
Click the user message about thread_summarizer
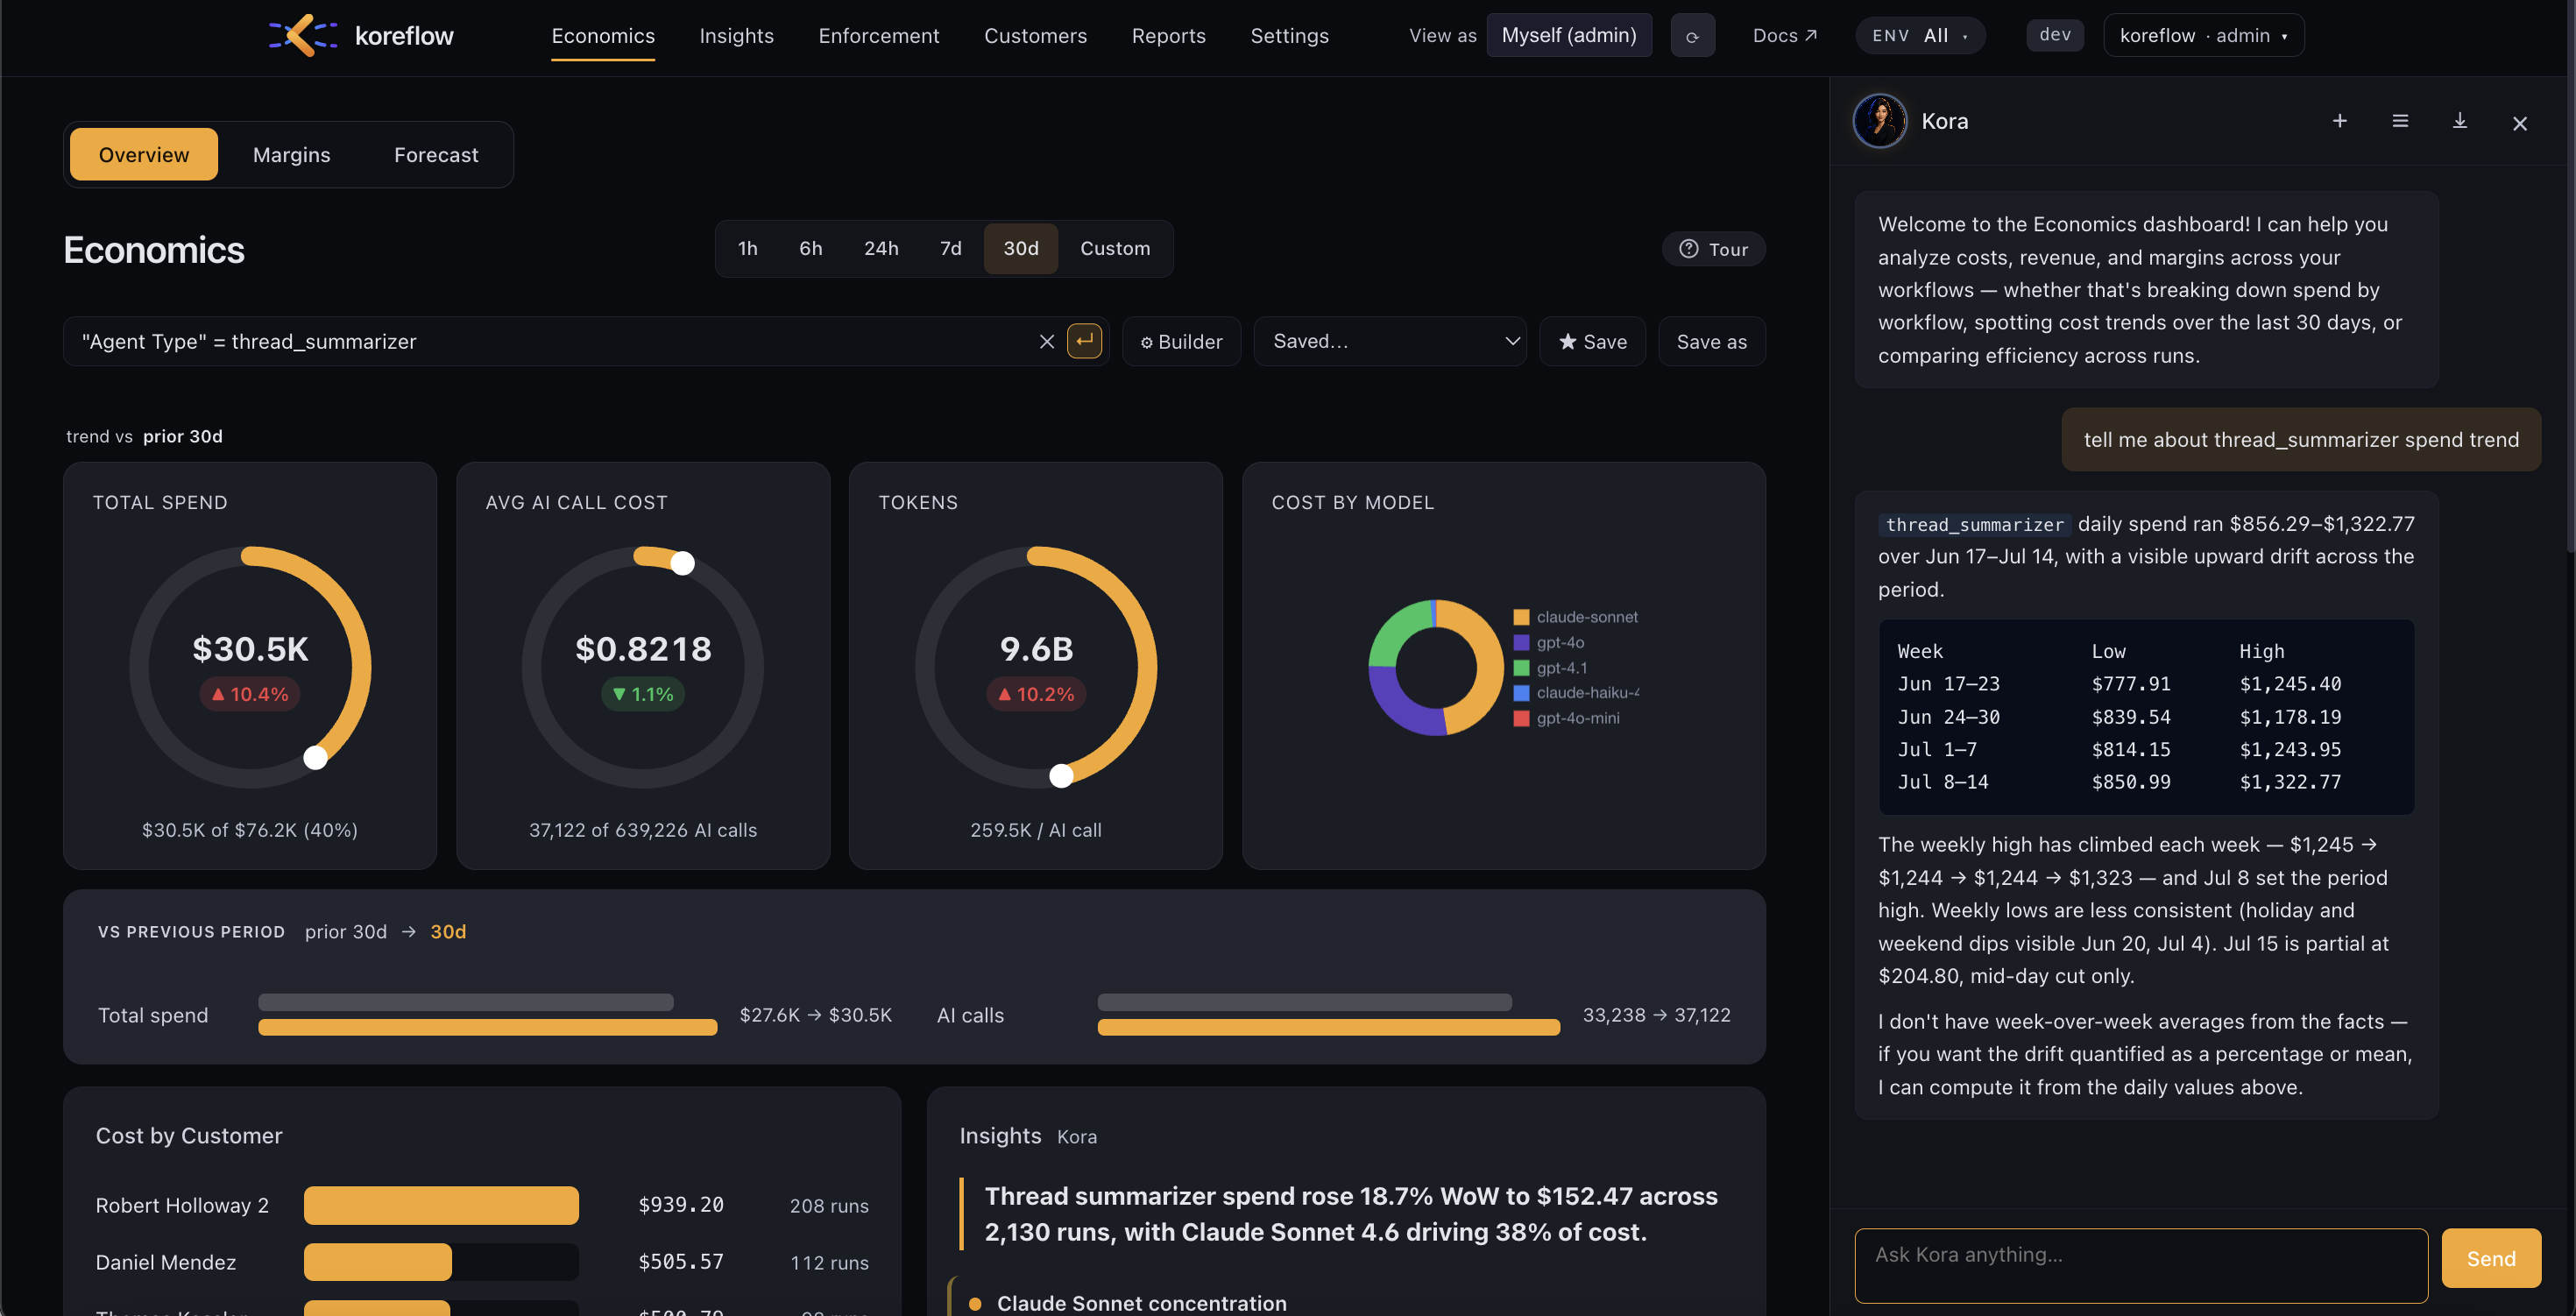pyautogui.click(x=2300, y=439)
